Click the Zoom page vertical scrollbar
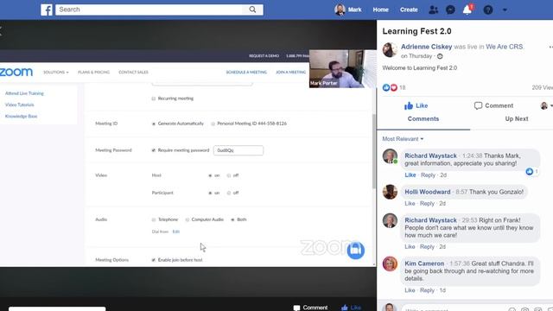Image resolution: width=553 pixels, height=311 pixels. point(374,152)
